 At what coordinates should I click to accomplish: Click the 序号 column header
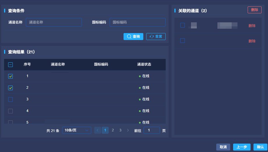(27, 64)
